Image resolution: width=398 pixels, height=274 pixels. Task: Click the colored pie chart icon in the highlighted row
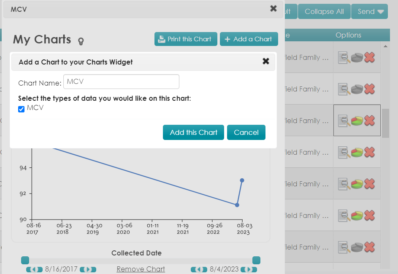tap(357, 121)
